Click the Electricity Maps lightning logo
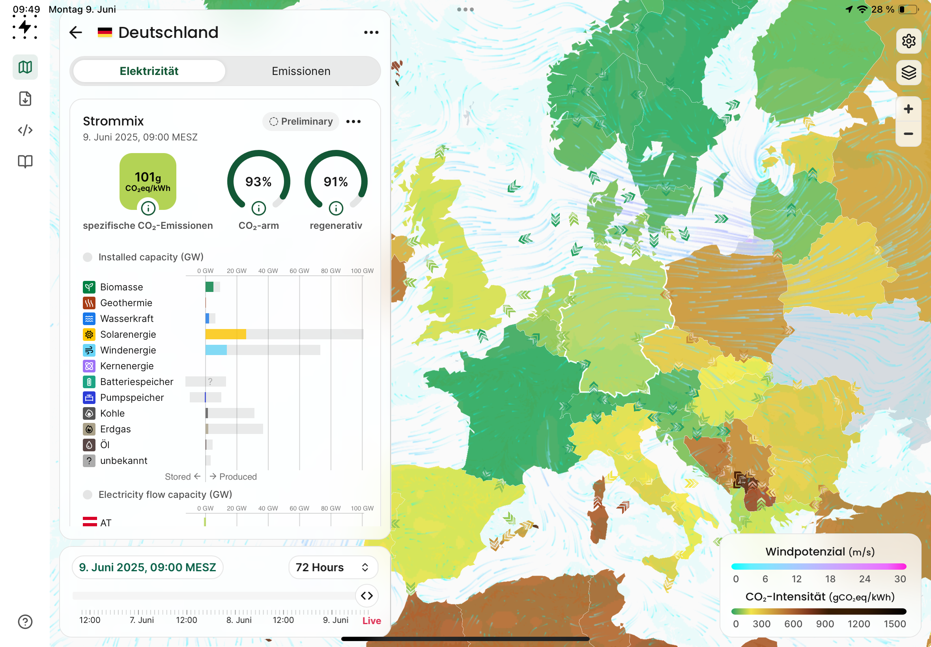 point(25,27)
